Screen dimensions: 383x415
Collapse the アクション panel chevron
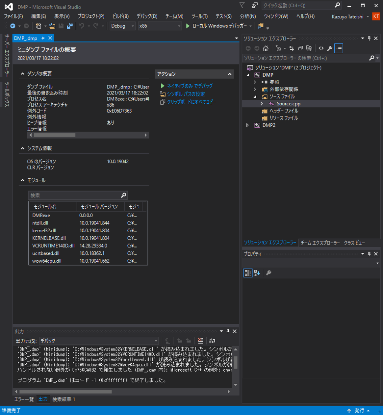click(x=229, y=74)
